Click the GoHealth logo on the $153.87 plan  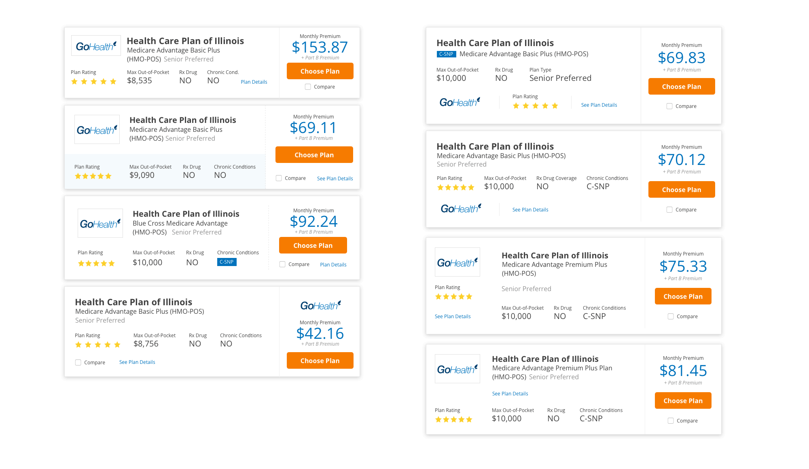(x=96, y=46)
